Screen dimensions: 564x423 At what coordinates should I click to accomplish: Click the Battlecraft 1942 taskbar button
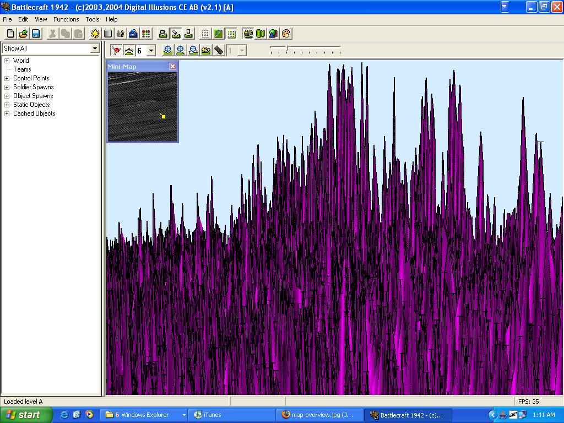[x=408, y=415]
